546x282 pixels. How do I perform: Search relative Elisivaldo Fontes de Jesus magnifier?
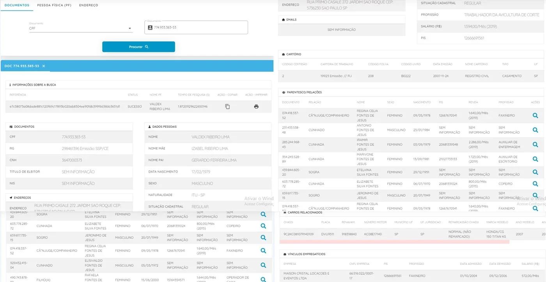263,265
